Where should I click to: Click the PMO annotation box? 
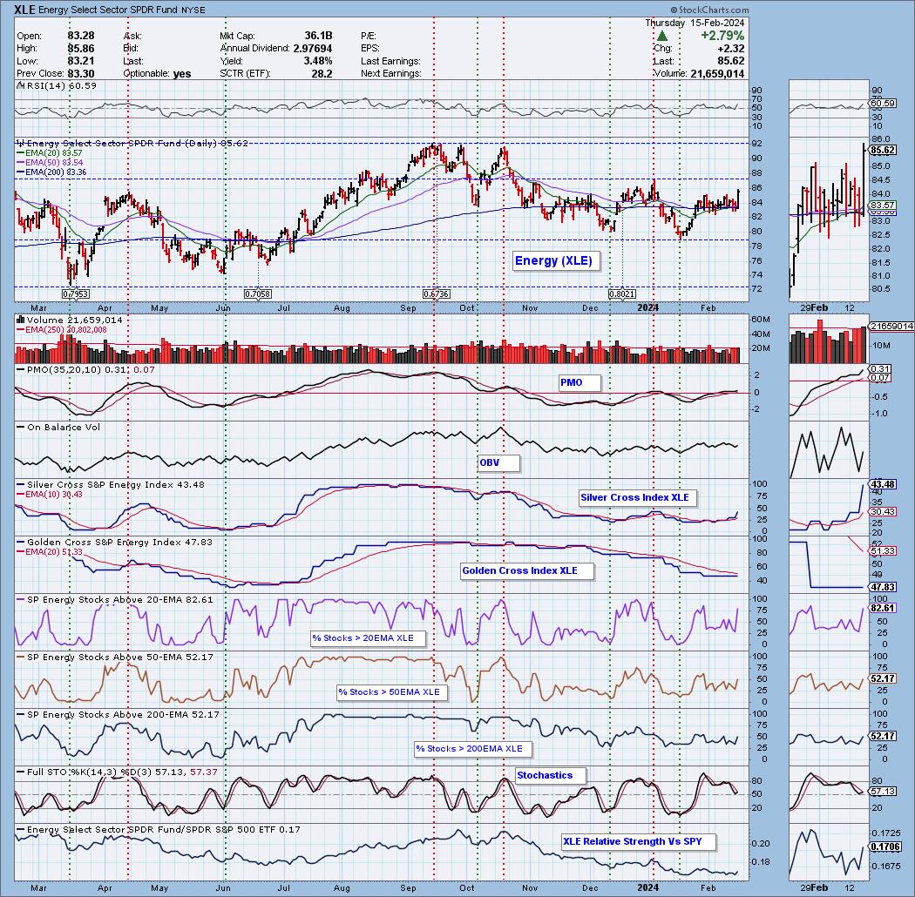579,382
